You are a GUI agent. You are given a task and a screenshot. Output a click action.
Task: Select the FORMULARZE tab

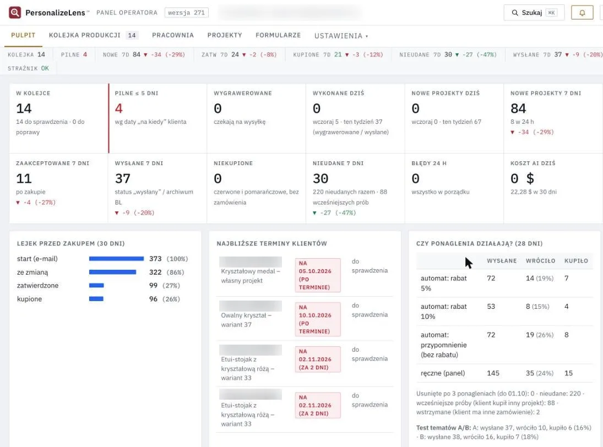(278, 35)
